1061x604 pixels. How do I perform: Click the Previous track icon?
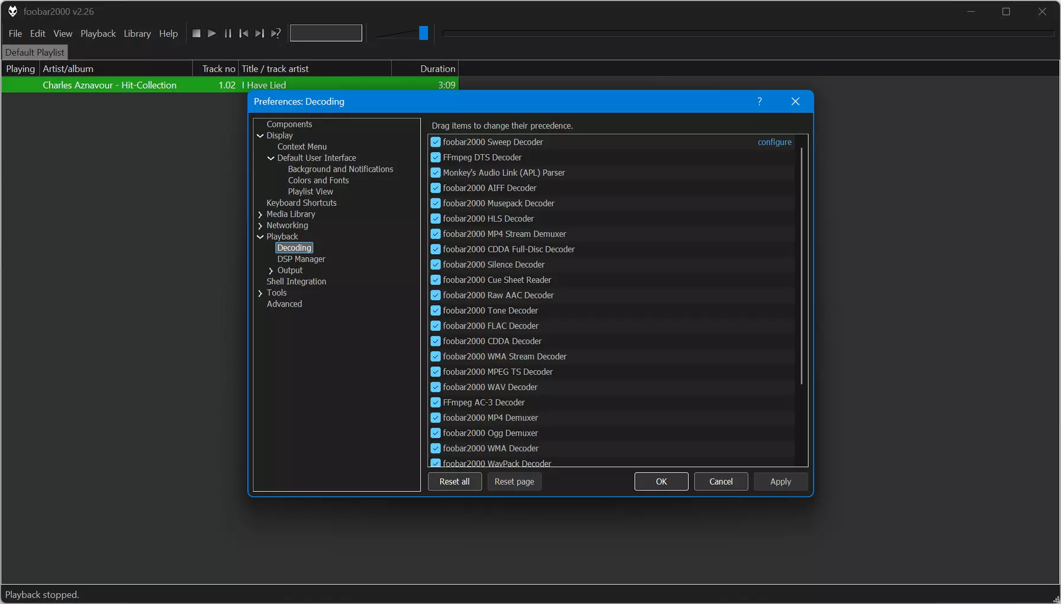[244, 34]
